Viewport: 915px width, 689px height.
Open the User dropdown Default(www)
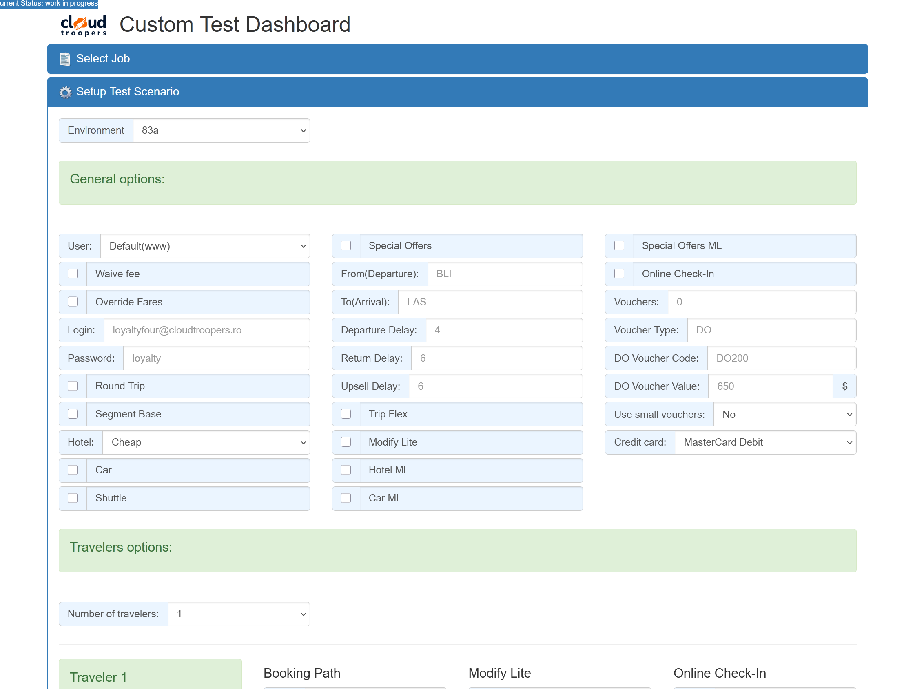click(x=205, y=246)
